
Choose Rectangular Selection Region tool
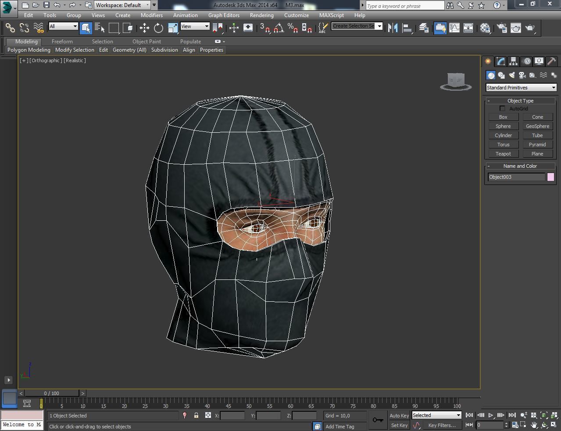click(114, 28)
